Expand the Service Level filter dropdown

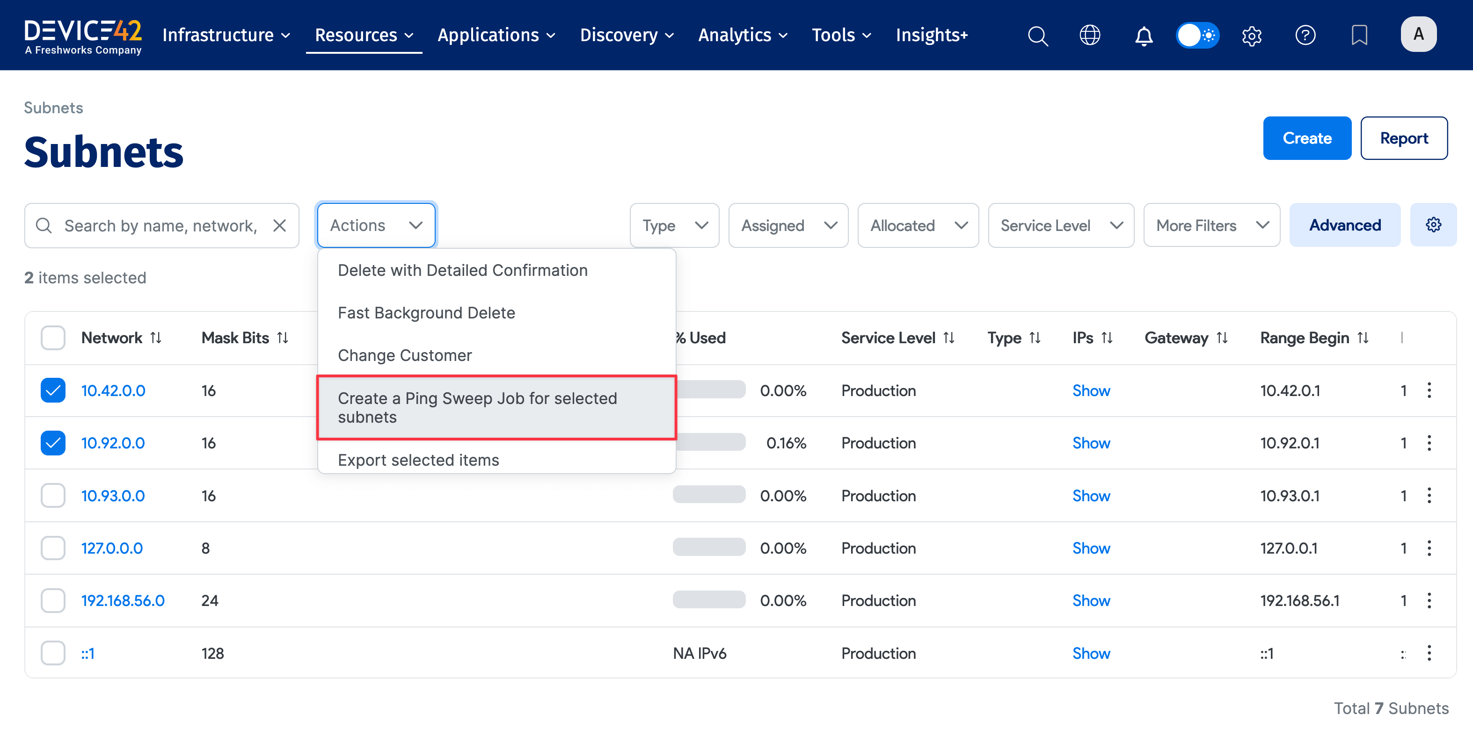(x=1061, y=226)
